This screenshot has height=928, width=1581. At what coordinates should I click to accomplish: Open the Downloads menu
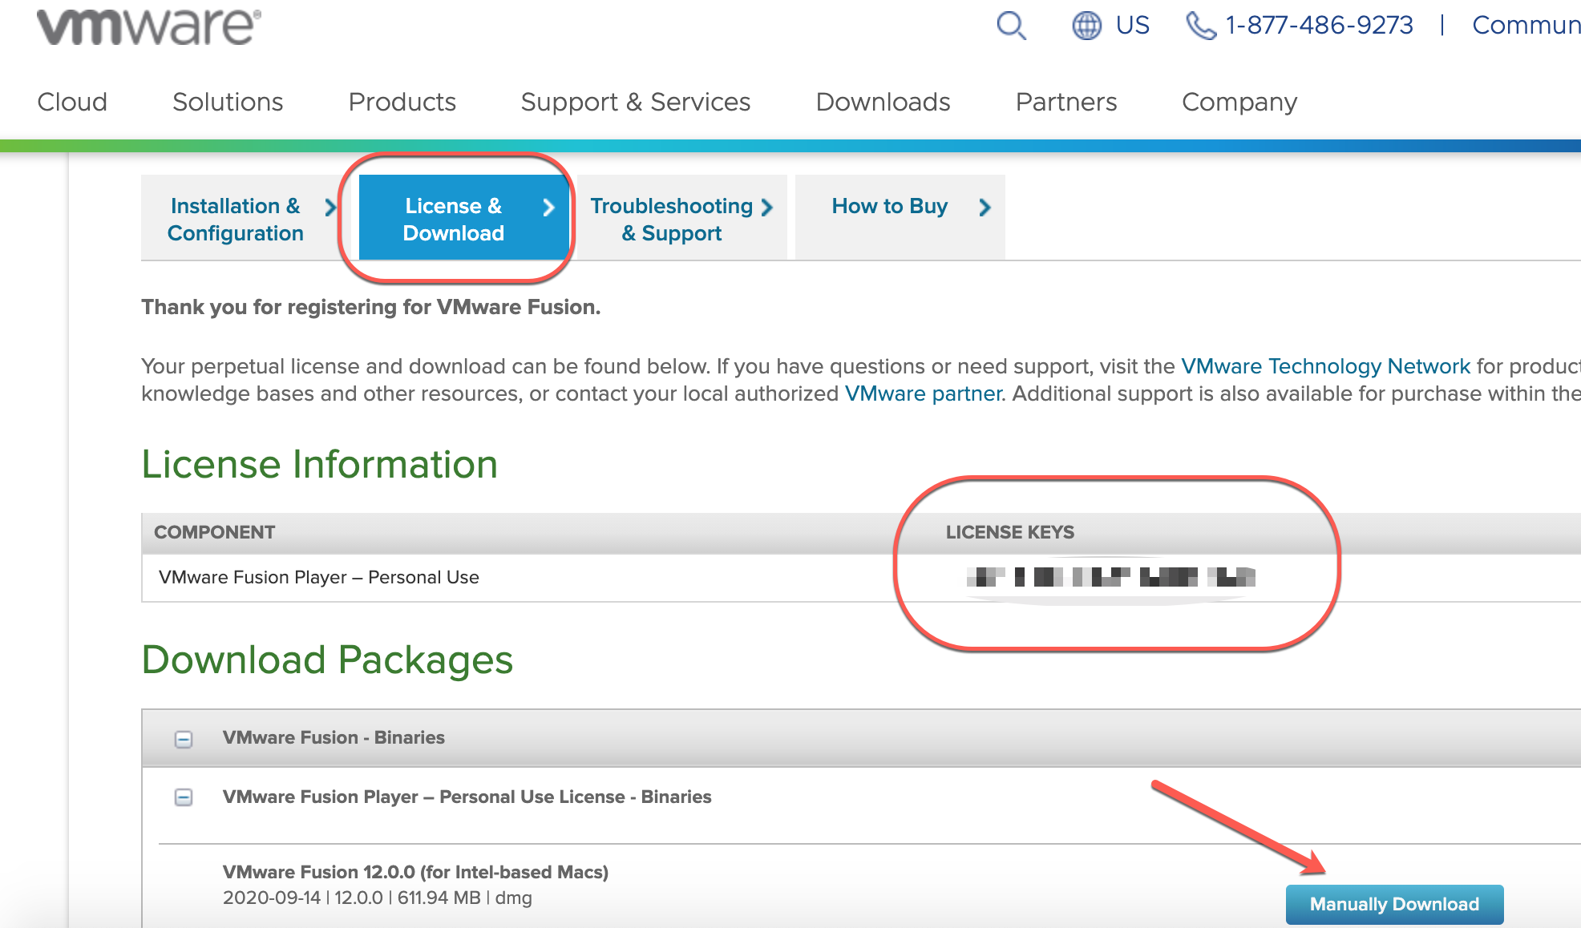point(883,102)
